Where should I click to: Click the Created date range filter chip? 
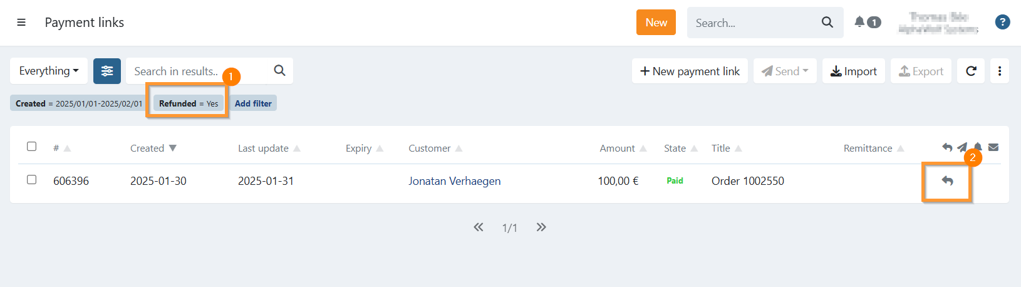tap(79, 103)
